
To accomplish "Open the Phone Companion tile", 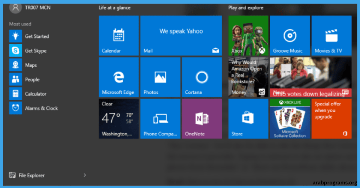I will point(160,119).
